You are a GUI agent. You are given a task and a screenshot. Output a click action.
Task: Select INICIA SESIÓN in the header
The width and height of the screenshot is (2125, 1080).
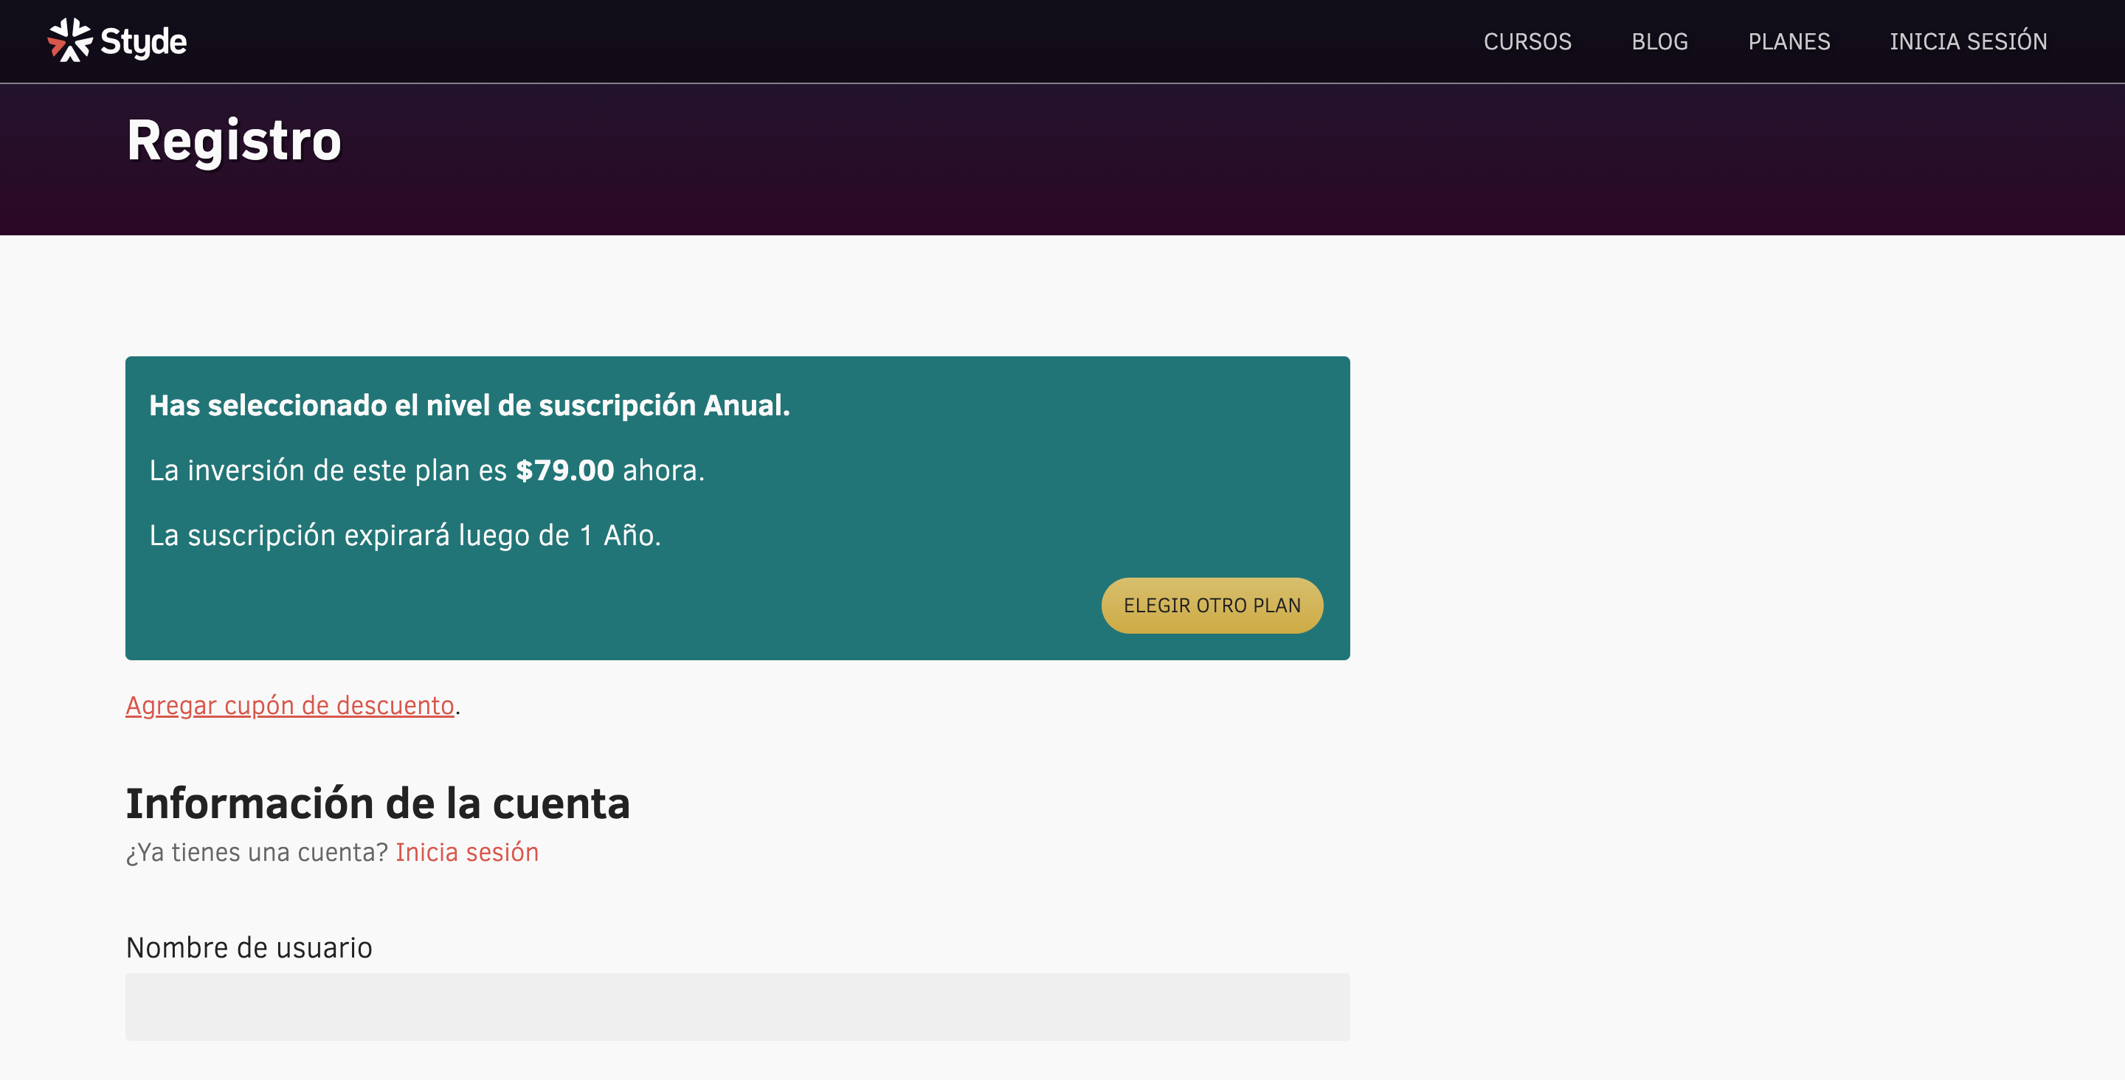pyautogui.click(x=1967, y=41)
